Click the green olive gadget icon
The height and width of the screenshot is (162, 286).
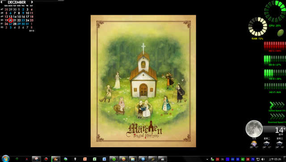point(281,33)
